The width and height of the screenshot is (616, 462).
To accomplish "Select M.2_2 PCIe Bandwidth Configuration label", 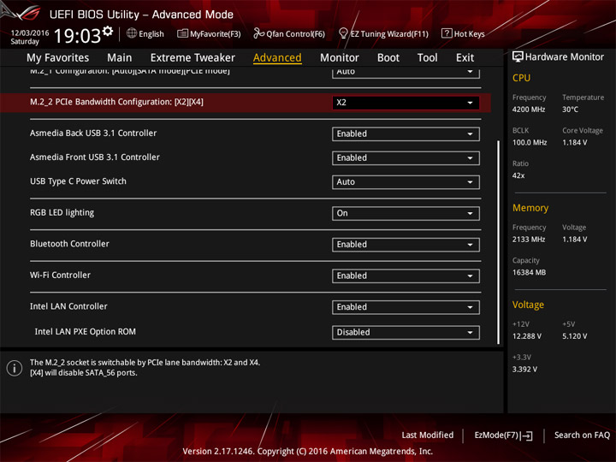I will coord(116,102).
